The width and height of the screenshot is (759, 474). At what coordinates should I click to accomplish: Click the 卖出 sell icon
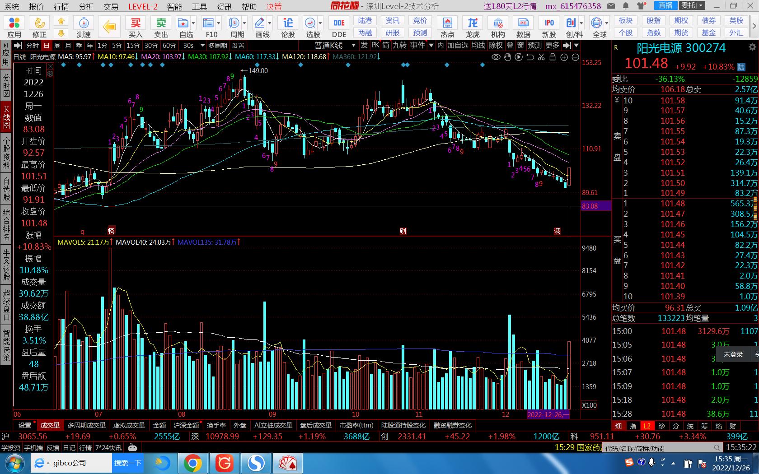[x=161, y=27]
